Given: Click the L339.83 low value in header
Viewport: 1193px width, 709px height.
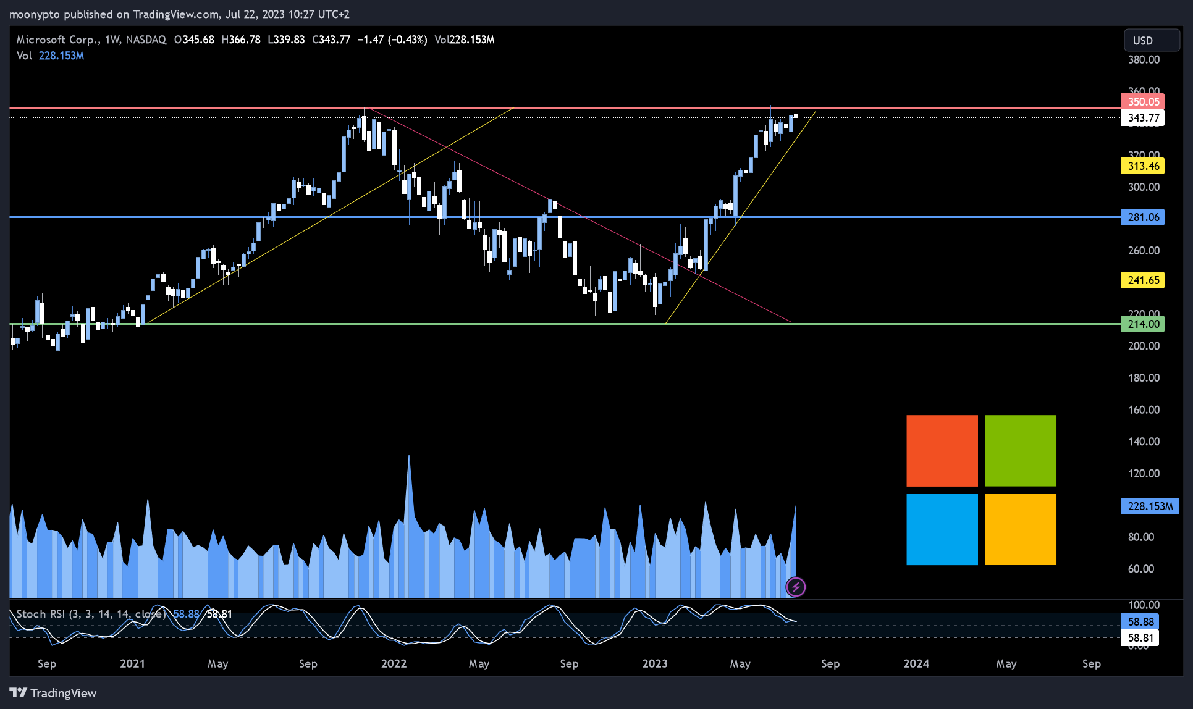Looking at the screenshot, I should [x=286, y=40].
